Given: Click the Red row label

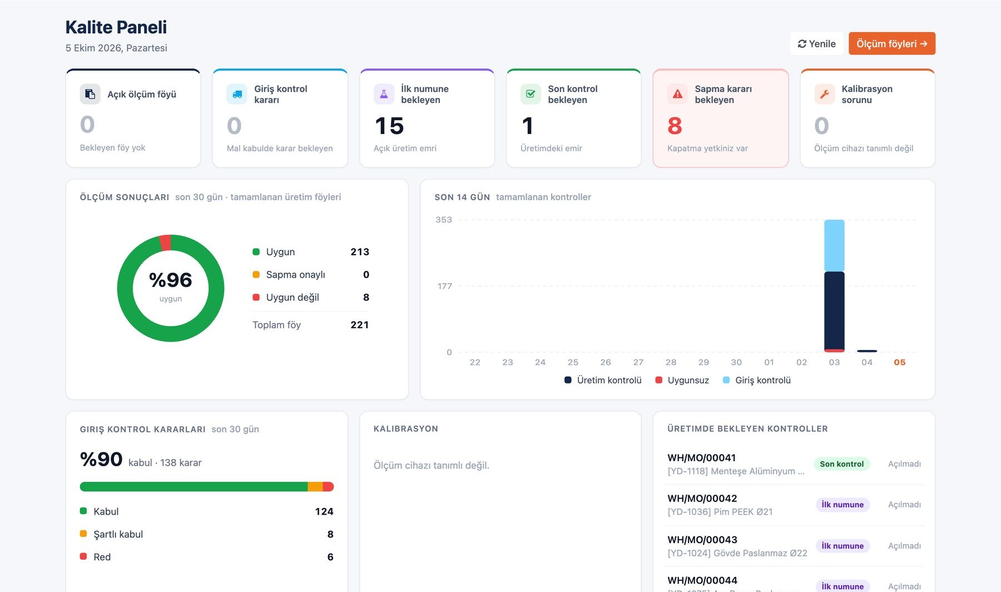Looking at the screenshot, I should 102,557.
